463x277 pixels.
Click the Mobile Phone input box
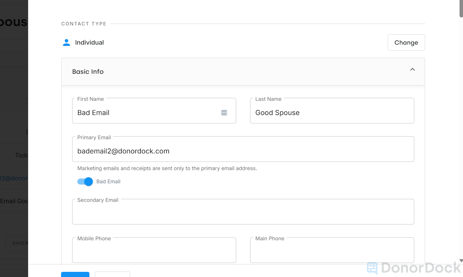(154, 252)
